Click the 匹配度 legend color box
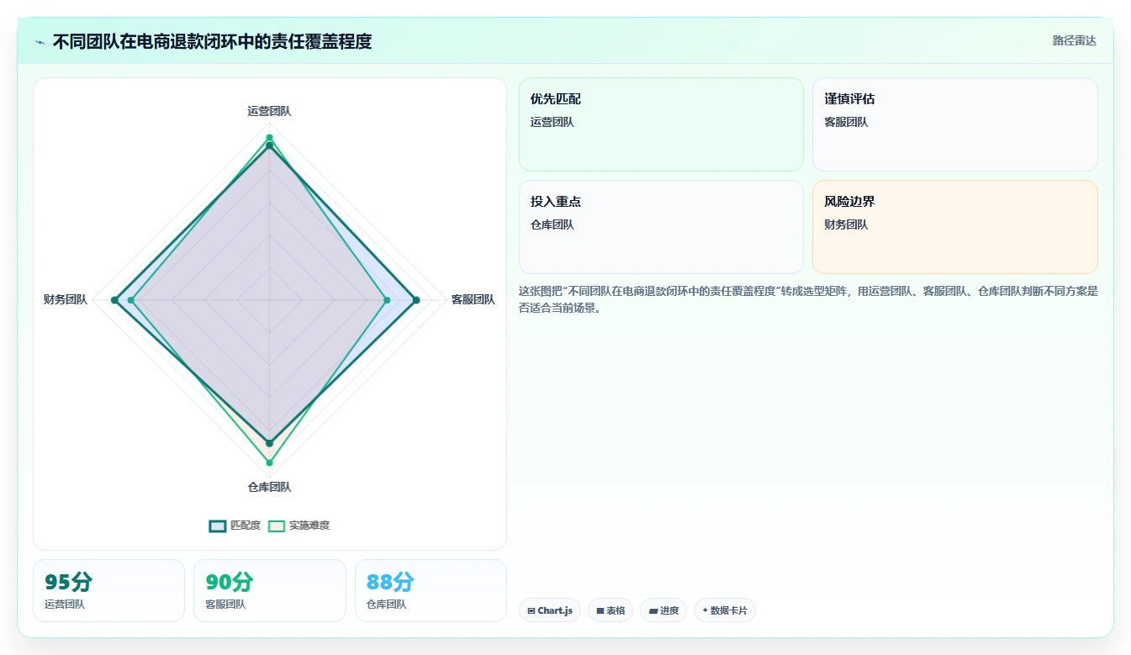Viewport: 1131px width, 655px height. pyautogui.click(x=218, y=526)
